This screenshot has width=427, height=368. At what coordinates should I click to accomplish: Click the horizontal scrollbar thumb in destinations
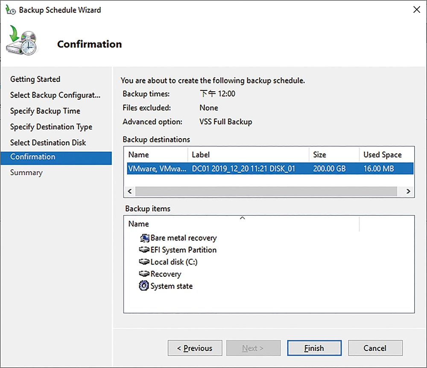point(266,191)
